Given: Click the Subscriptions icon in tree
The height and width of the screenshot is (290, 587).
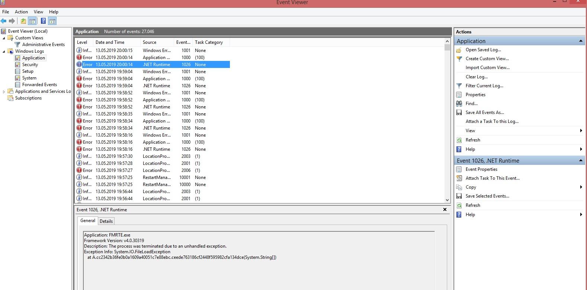Looking at the screenshot, I should (x=10, y=98).
